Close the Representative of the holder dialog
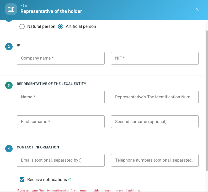Screen dimensions: 208x192 (197, 9)
